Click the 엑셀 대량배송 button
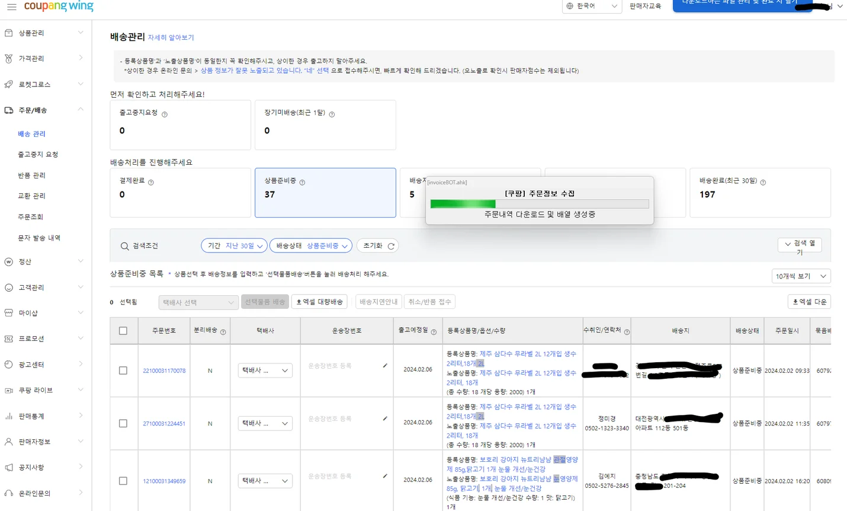Viewport: 847px width, 511px height. tap(319, 302)
